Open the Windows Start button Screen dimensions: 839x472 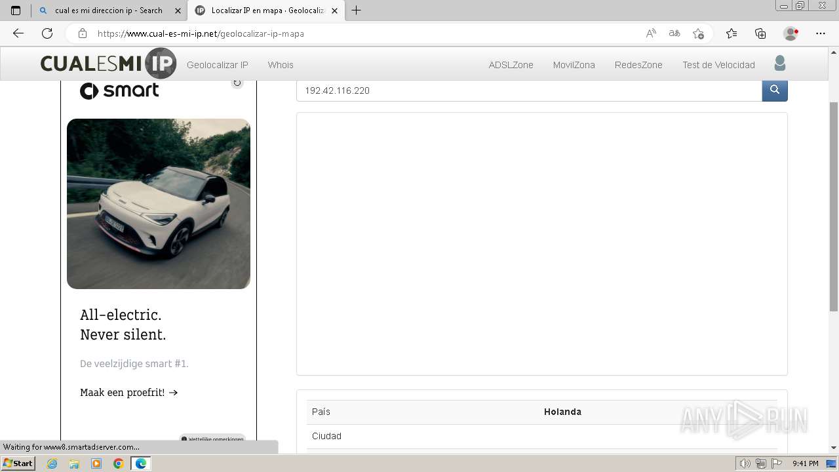click(18, 463)
